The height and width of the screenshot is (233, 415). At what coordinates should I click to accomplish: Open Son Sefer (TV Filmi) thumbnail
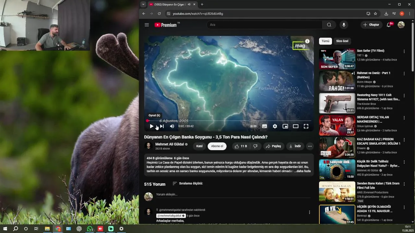tap(337, 59)
